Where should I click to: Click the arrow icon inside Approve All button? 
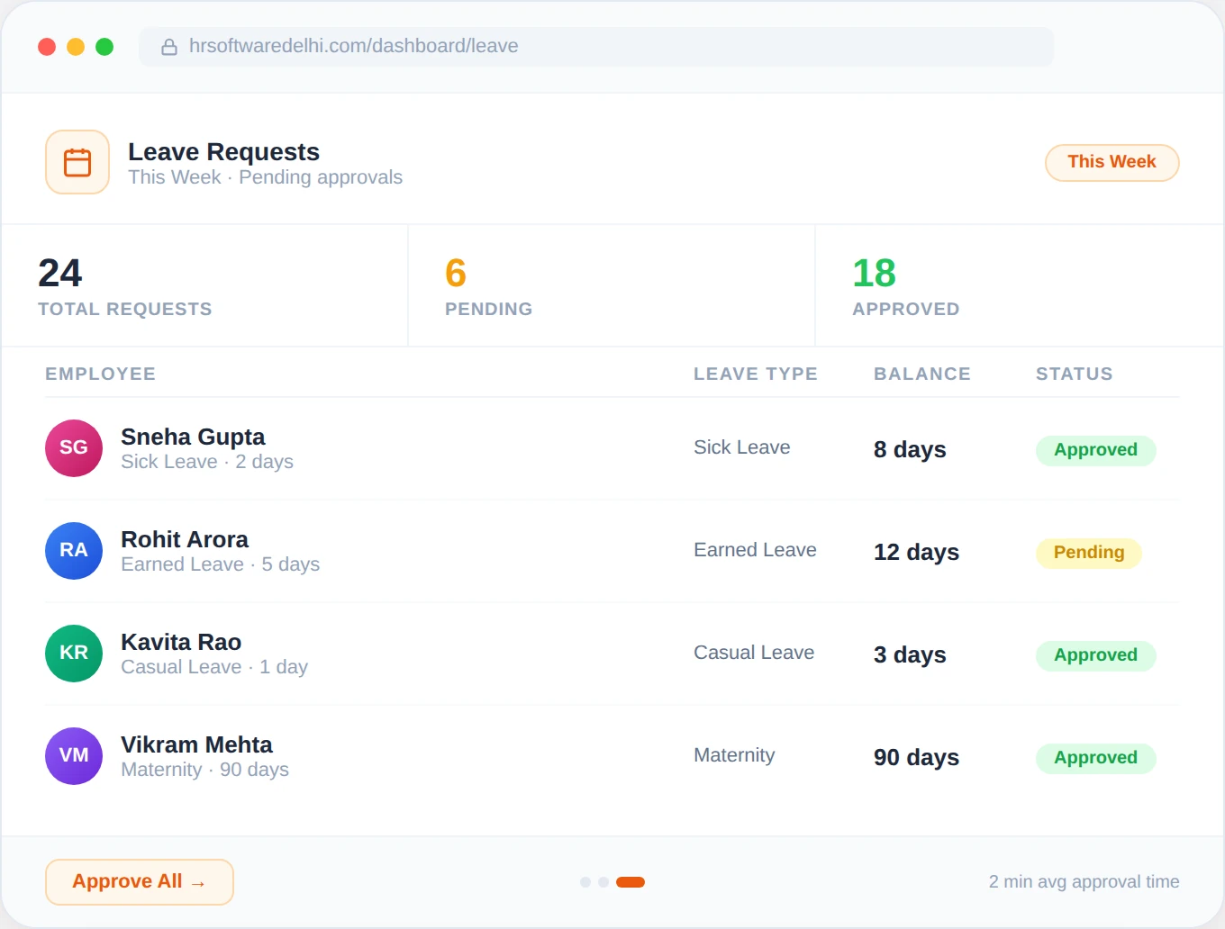[199, 882]
